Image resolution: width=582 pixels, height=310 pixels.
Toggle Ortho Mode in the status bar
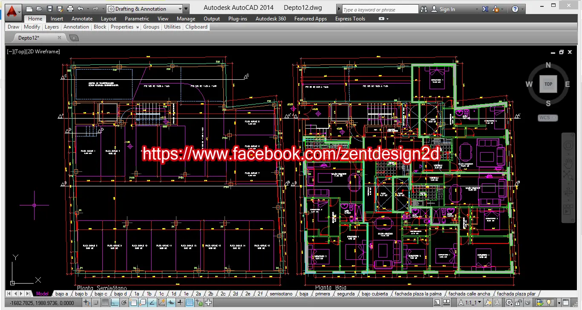114,303
